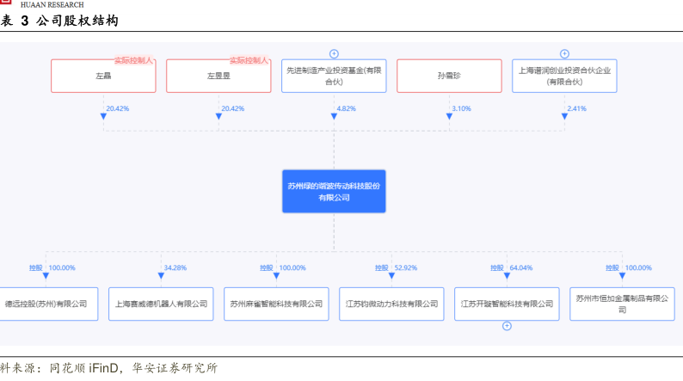The height and width of the screenshot is (381, 683).
Task: Click the HUAAN RESEARCH header text
Action: click(x=52, y=5)
